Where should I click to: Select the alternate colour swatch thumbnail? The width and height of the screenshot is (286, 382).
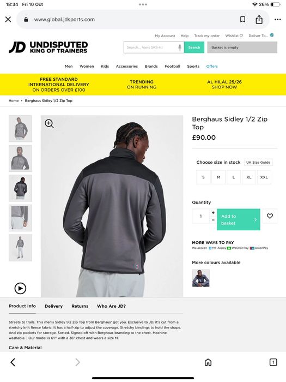[200, 278]
